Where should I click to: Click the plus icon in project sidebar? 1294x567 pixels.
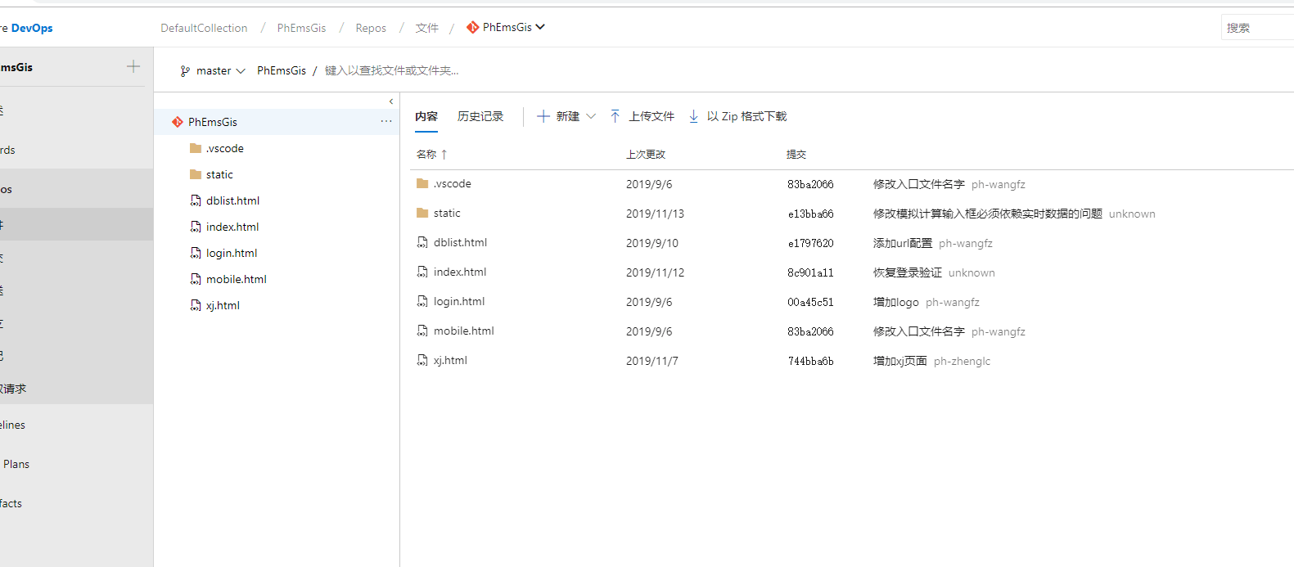(133, 66)
